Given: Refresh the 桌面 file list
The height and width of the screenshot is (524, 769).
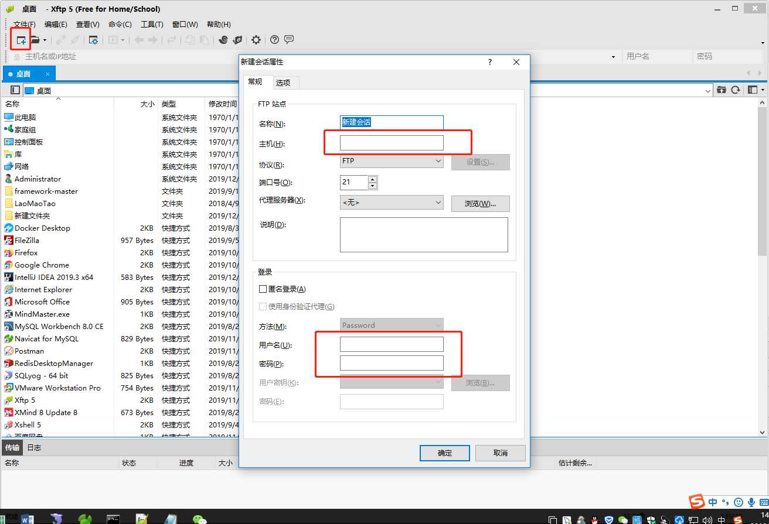Looking at the screenshot, I should click(x=736, y=90).
